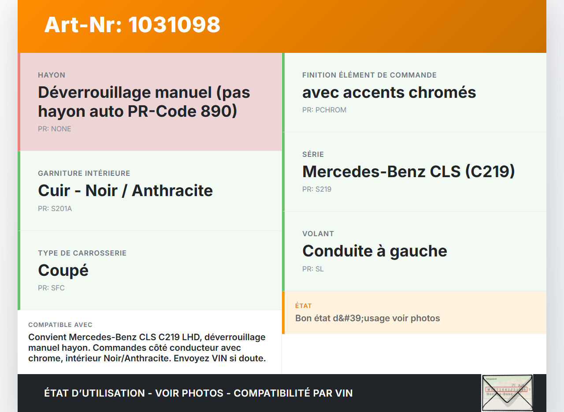Screen dimensions: 564x412
Task: Click "Mercedes-Benz CLS (C219)" value
Action: pos(408,171)
